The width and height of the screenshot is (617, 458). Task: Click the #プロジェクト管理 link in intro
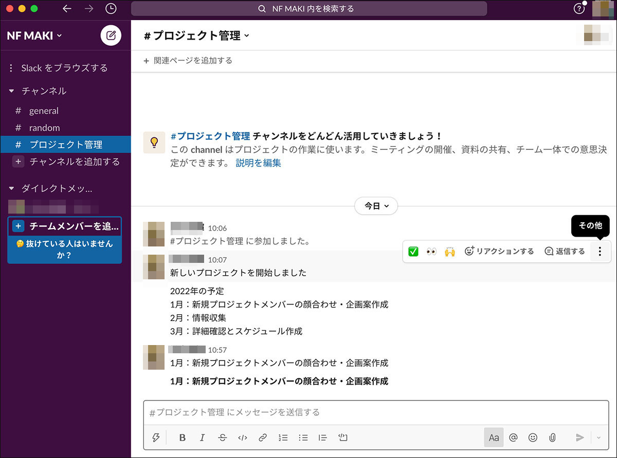(210, 136)
